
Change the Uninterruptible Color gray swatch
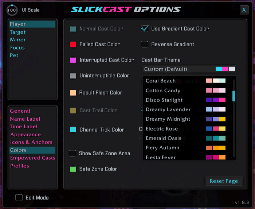click(73, 76)
